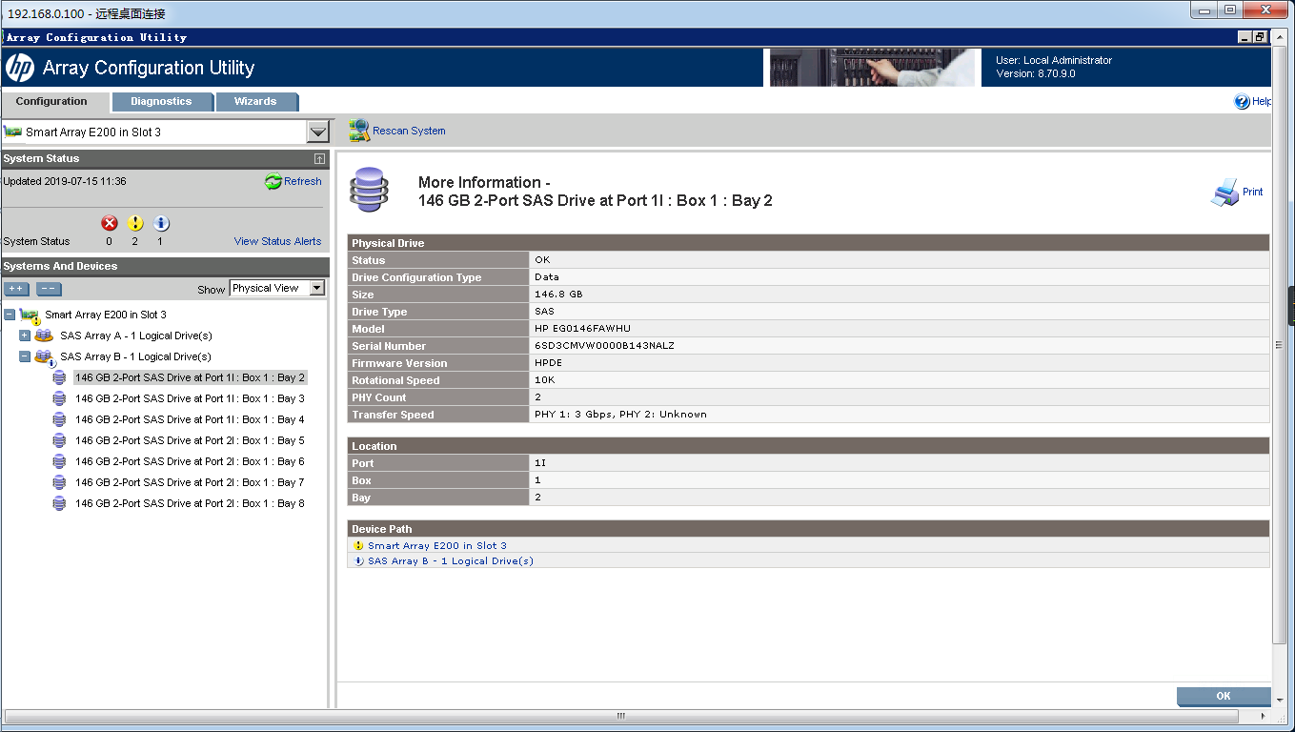1295x732 pixels.
Task: Click drive icon for Bay 3 in tree
Action: [x=59, y=398]
